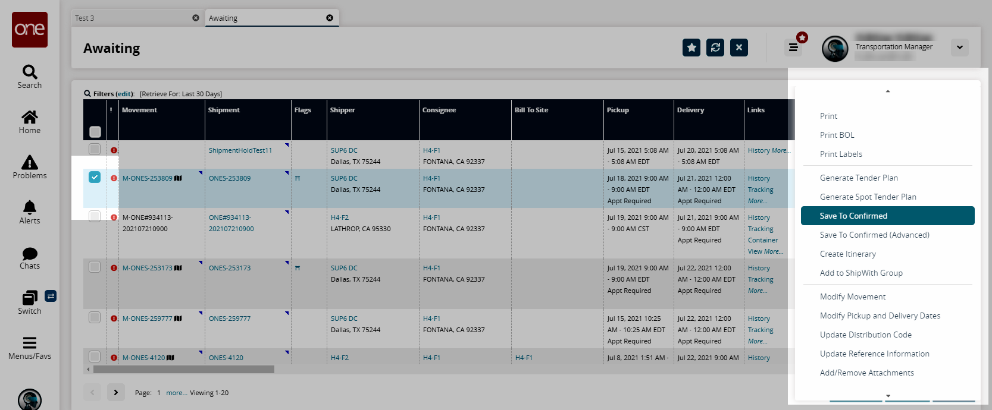Click the horizontal table scrollbar
This screenshot has width=992, height=410.
coord(183,370)
